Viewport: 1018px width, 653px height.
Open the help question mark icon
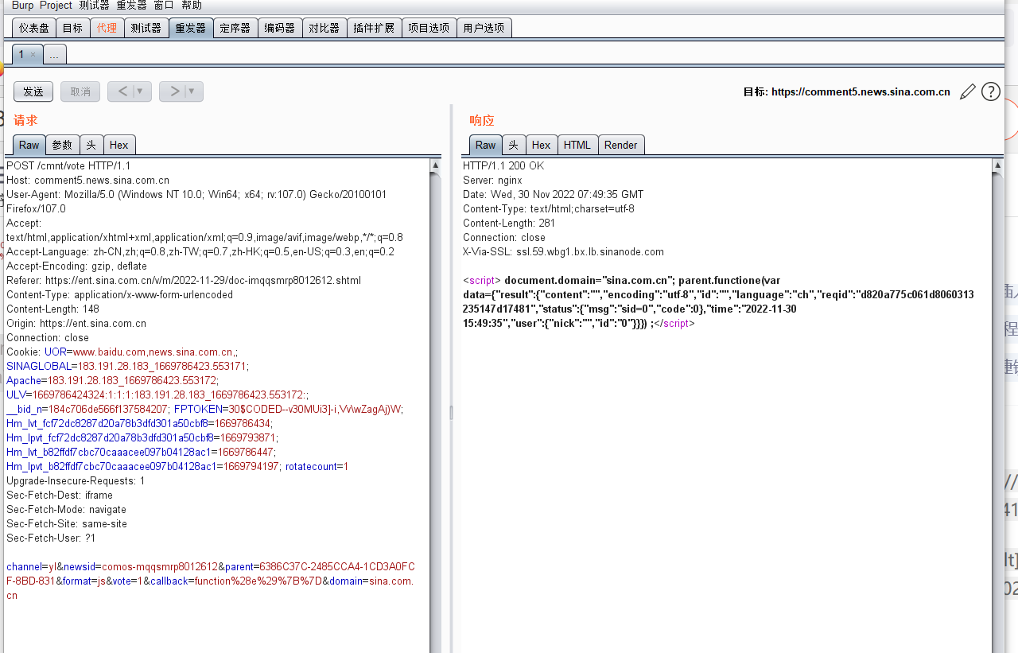[x=991, y=91]
